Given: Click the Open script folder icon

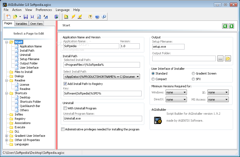Looking at the screenshot, I should pos(15,17).
